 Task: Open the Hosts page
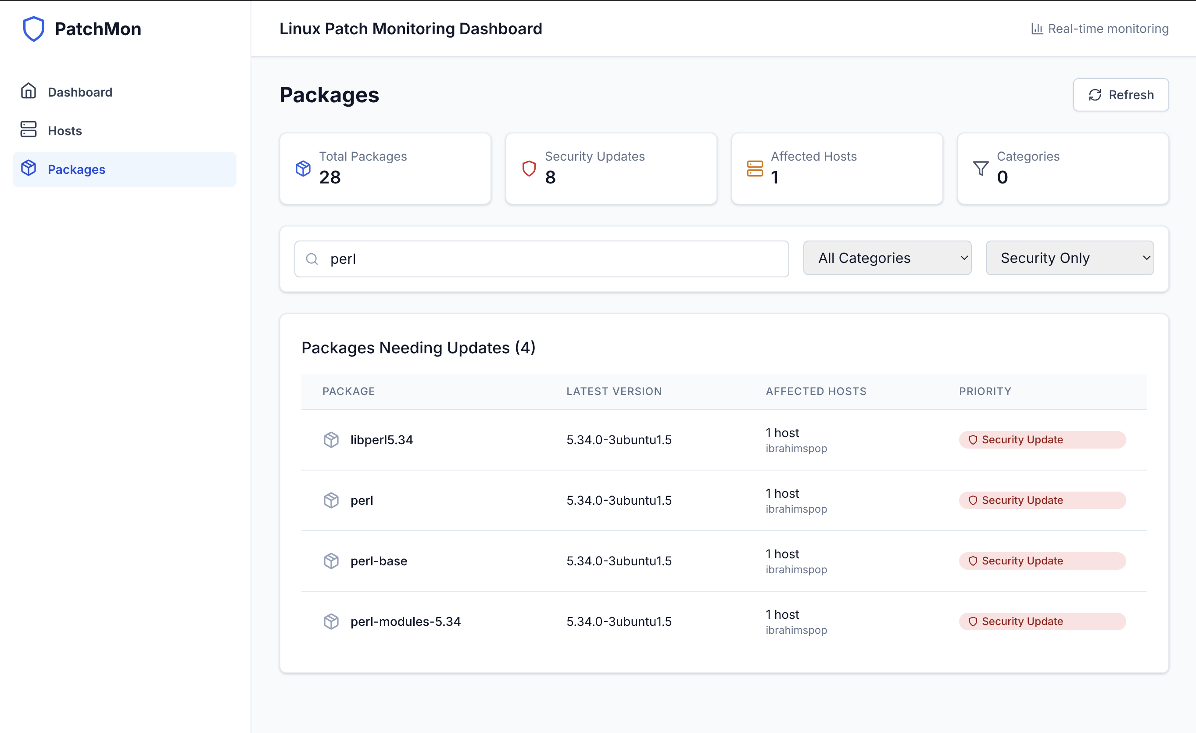tap(124, 131)
